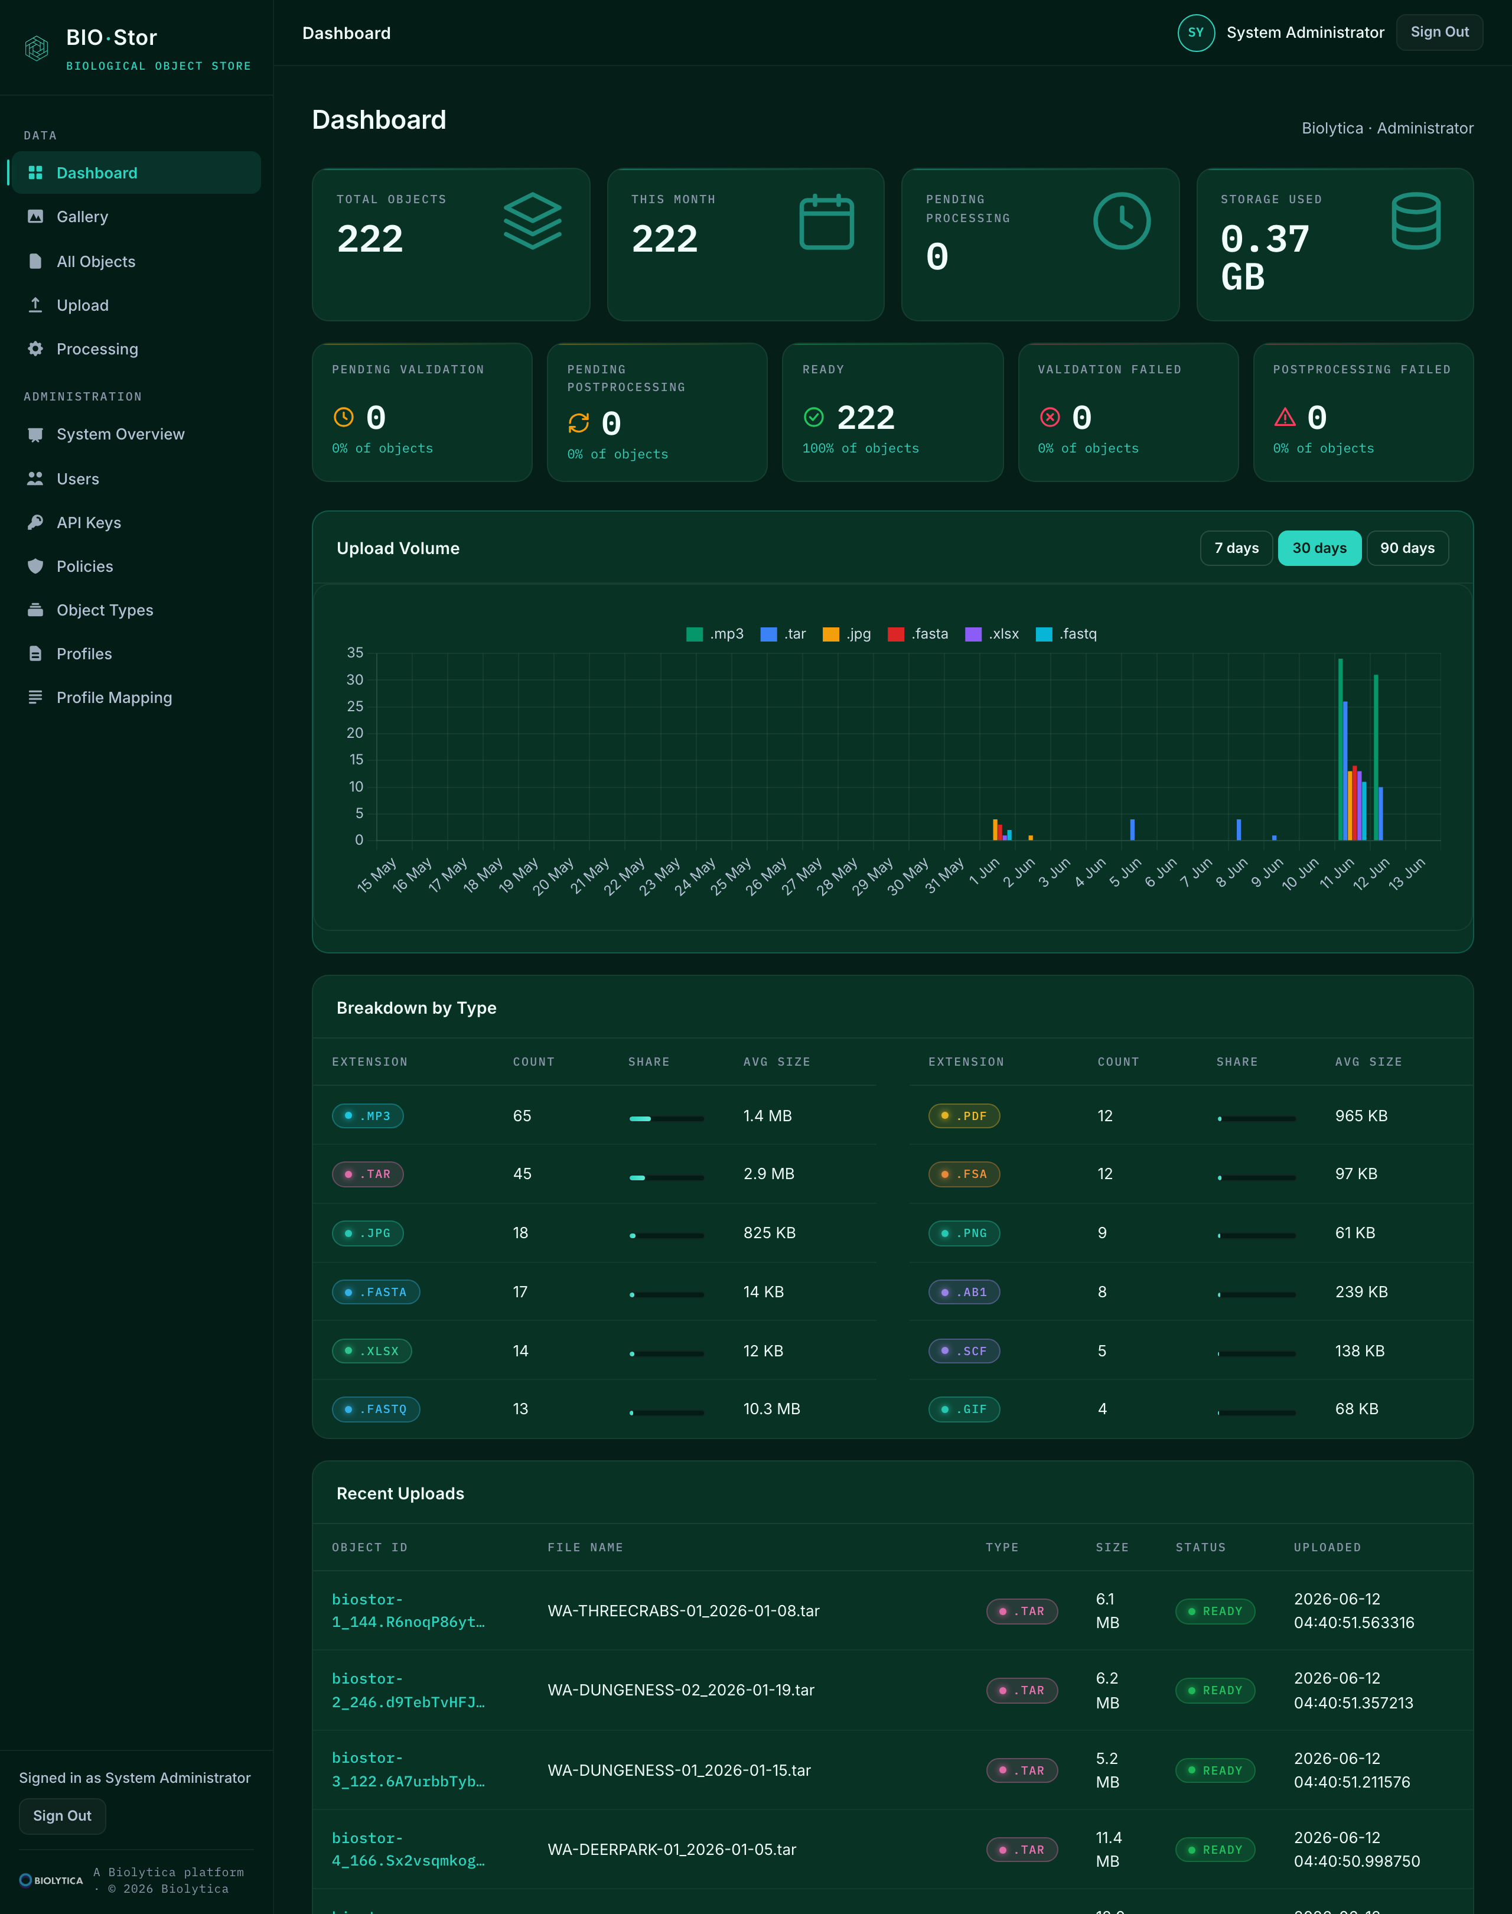Click the All Objects file icon
The height and width of the screenshot is (1914, 1512).
point(35,261)
